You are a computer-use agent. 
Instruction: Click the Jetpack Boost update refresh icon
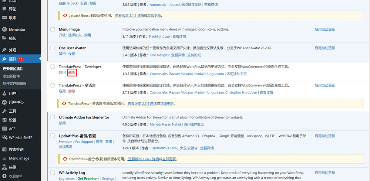coord(65,16)
